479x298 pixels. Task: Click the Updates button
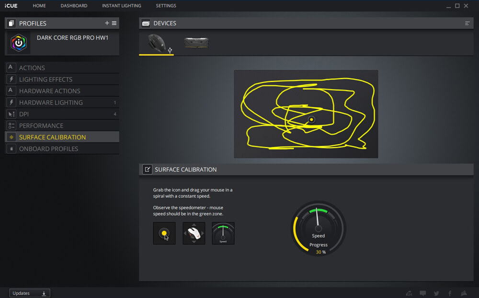[x=30, y=293]
